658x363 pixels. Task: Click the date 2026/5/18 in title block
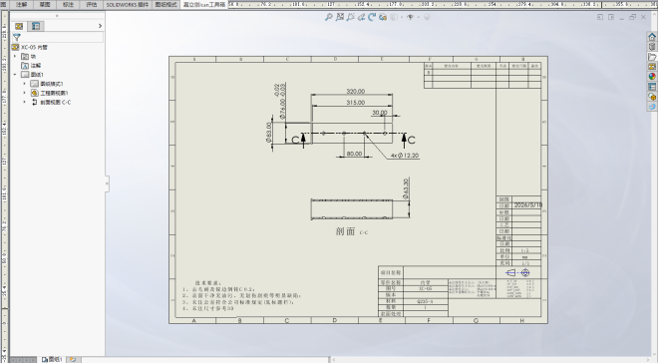click(528, 205)
